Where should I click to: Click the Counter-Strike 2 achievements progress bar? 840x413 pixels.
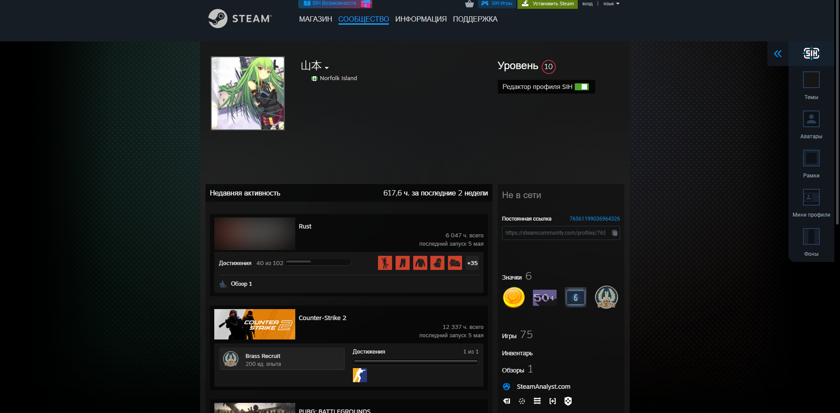point(416,362)
